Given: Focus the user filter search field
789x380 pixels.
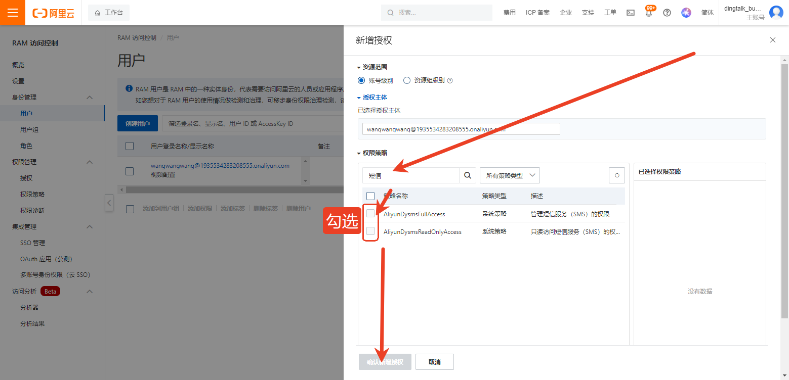Looking at the screenshot, I should click(253, 123).
